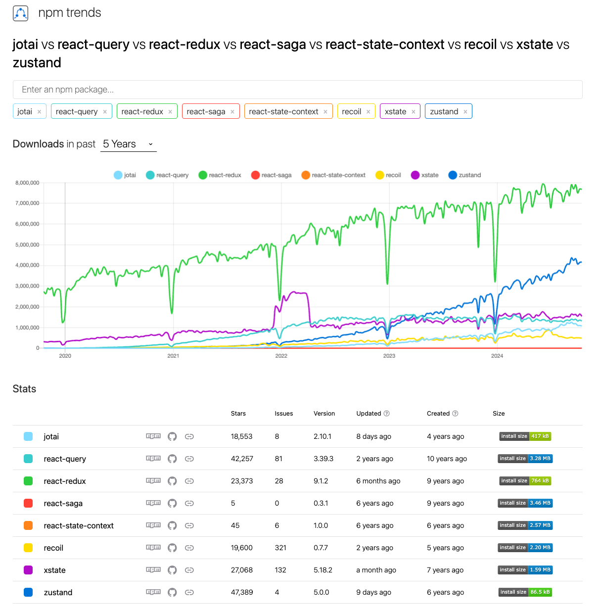Click the Updated column help icon
Image resolution: width=599 pixels, height=615 pixels.
pos(387,414)
